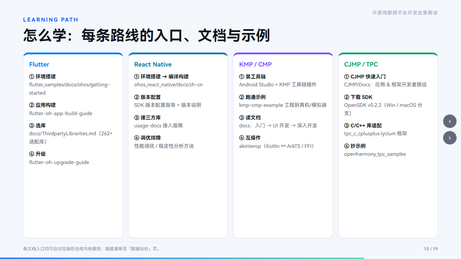Click the CJMP / TPC card heading
Viewport: 461px width, 259px height.
[x=361, y=64]
